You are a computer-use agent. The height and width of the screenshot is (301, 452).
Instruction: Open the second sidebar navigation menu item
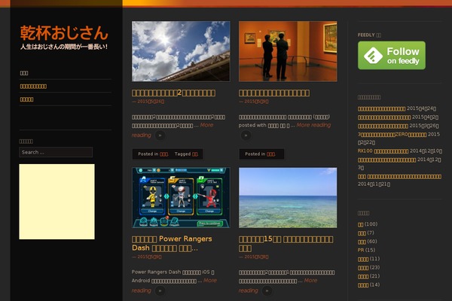coord(33,86)
